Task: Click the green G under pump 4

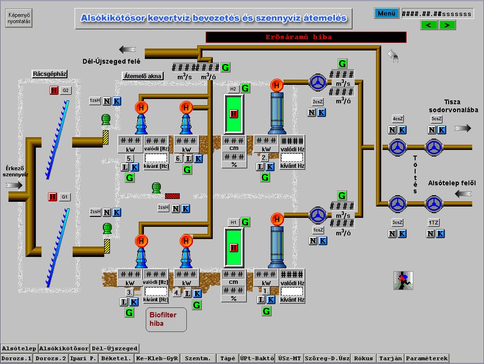Action: (197, 306)
